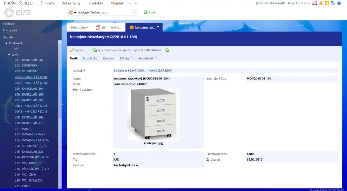Click the orange notifications bell icon
The height and width of the screenshot is (191, 347).
[321, 3]
